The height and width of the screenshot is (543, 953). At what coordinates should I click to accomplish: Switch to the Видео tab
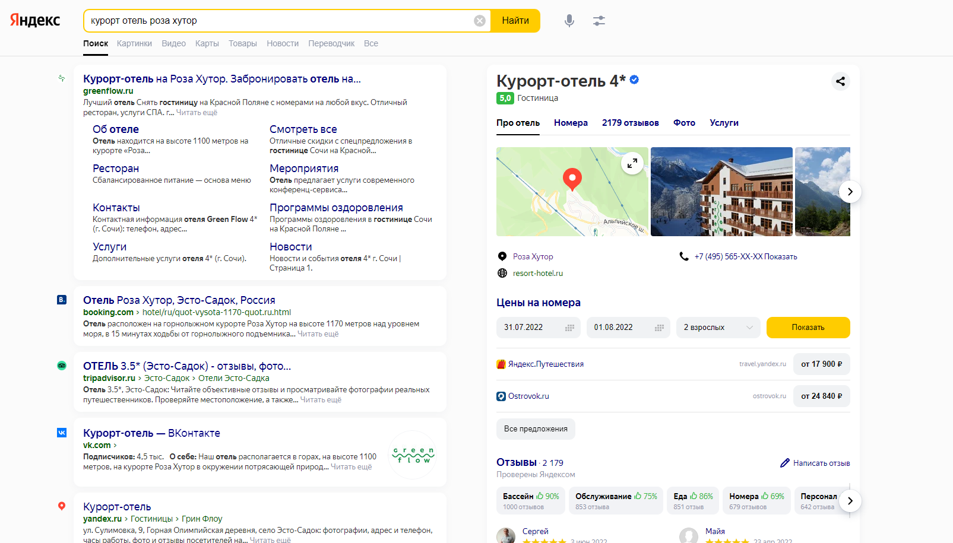click(173, 43)
